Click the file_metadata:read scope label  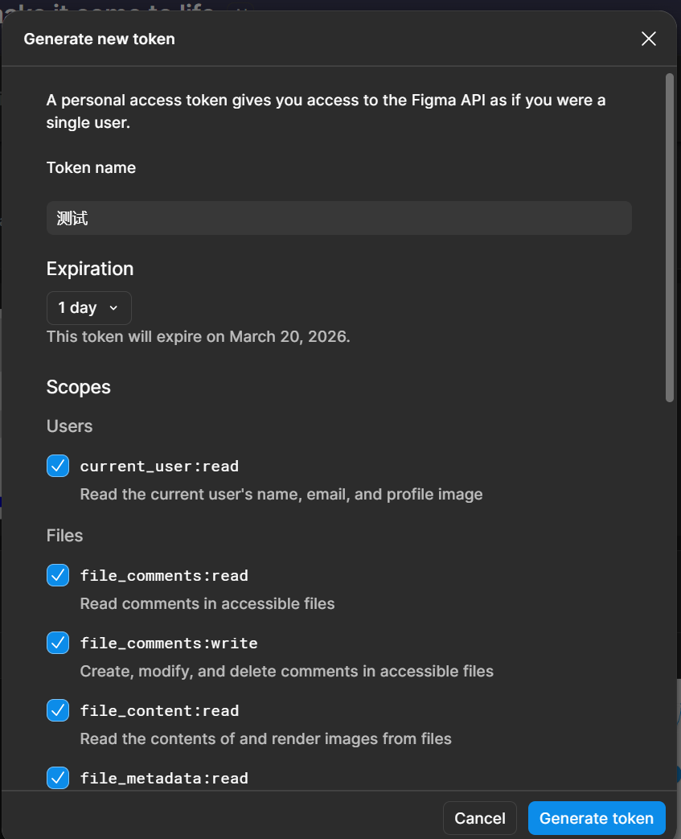click(x=164, y=779)
